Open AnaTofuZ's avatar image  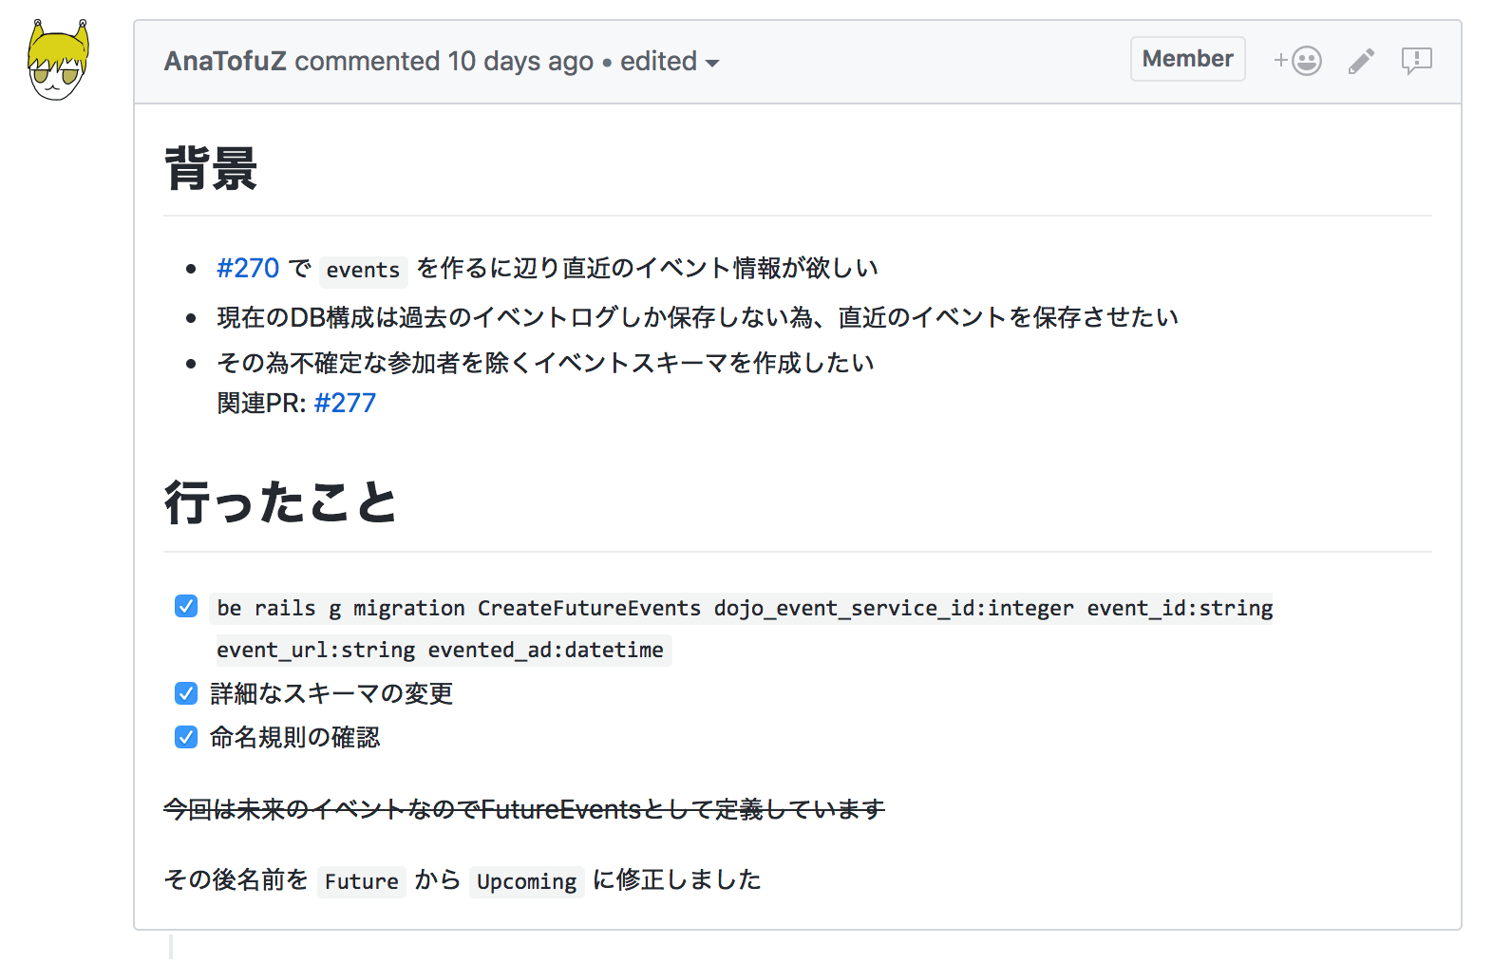[x=58, y=61]
